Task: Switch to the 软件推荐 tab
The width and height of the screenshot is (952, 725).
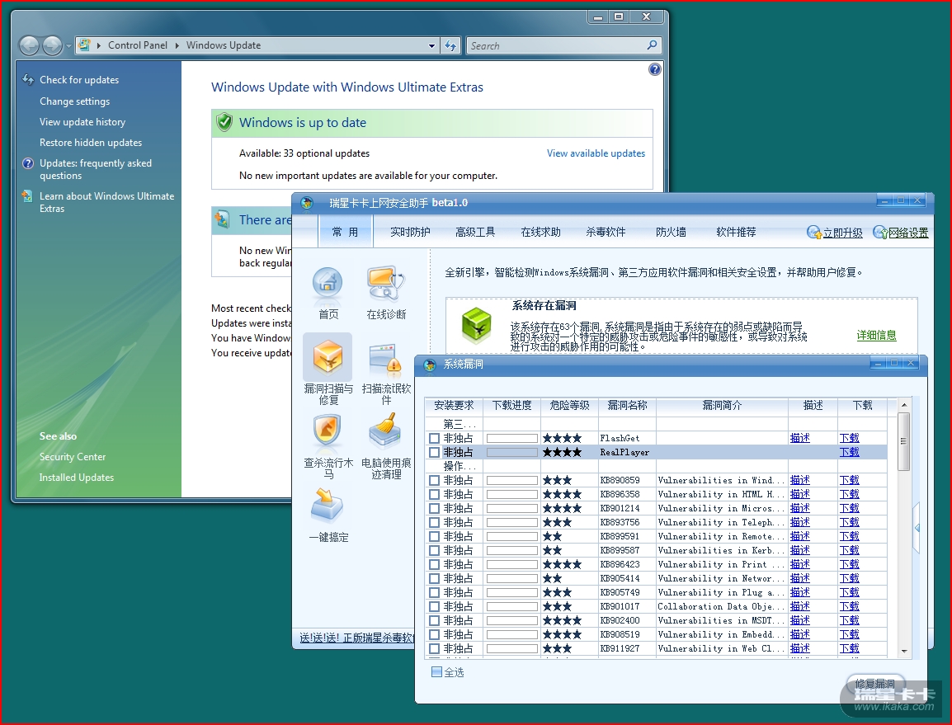Action: (x=736, y=232)
